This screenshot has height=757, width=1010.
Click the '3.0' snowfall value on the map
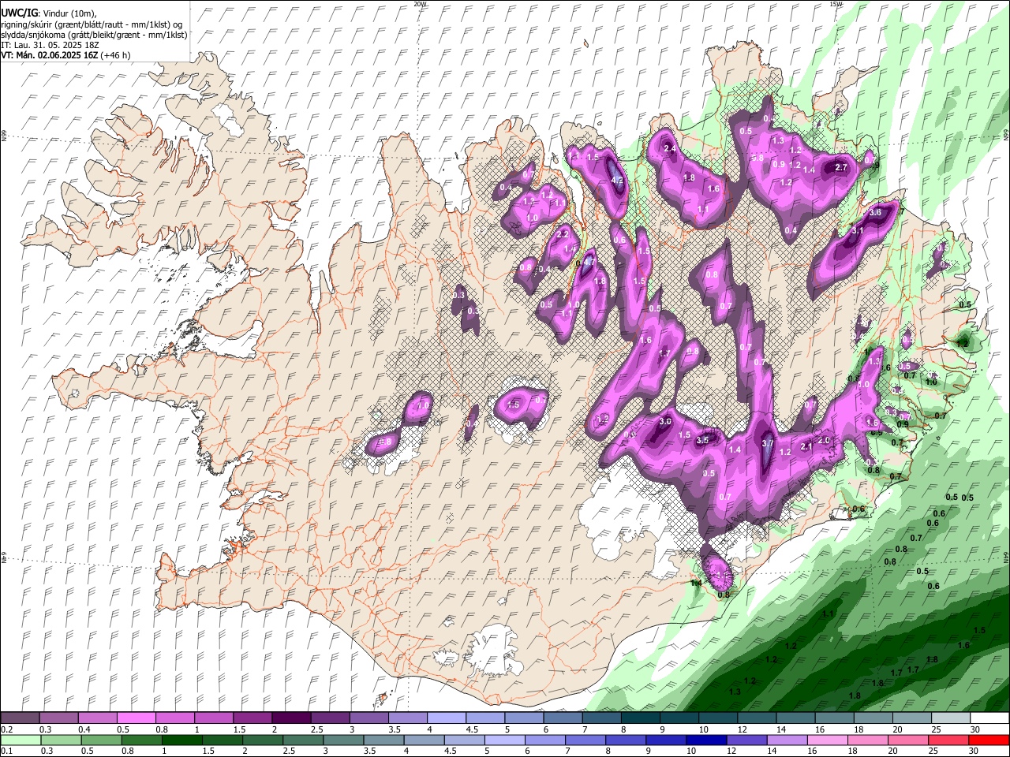pos(665,422)
